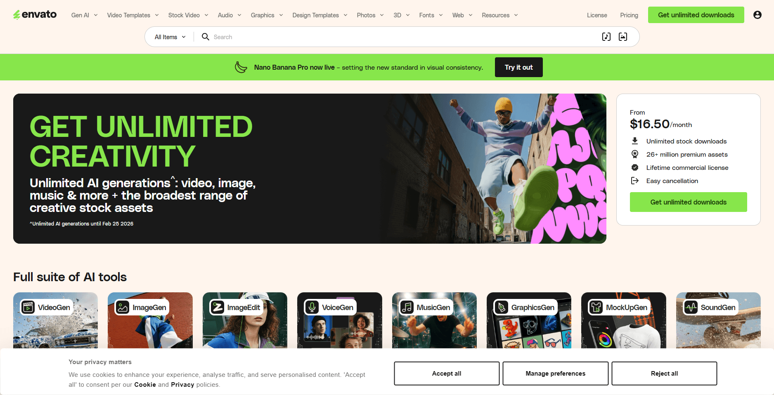This screenshot has height=395, width=774.
Task: Click the banana icon in banner
Action: (241, 67)
